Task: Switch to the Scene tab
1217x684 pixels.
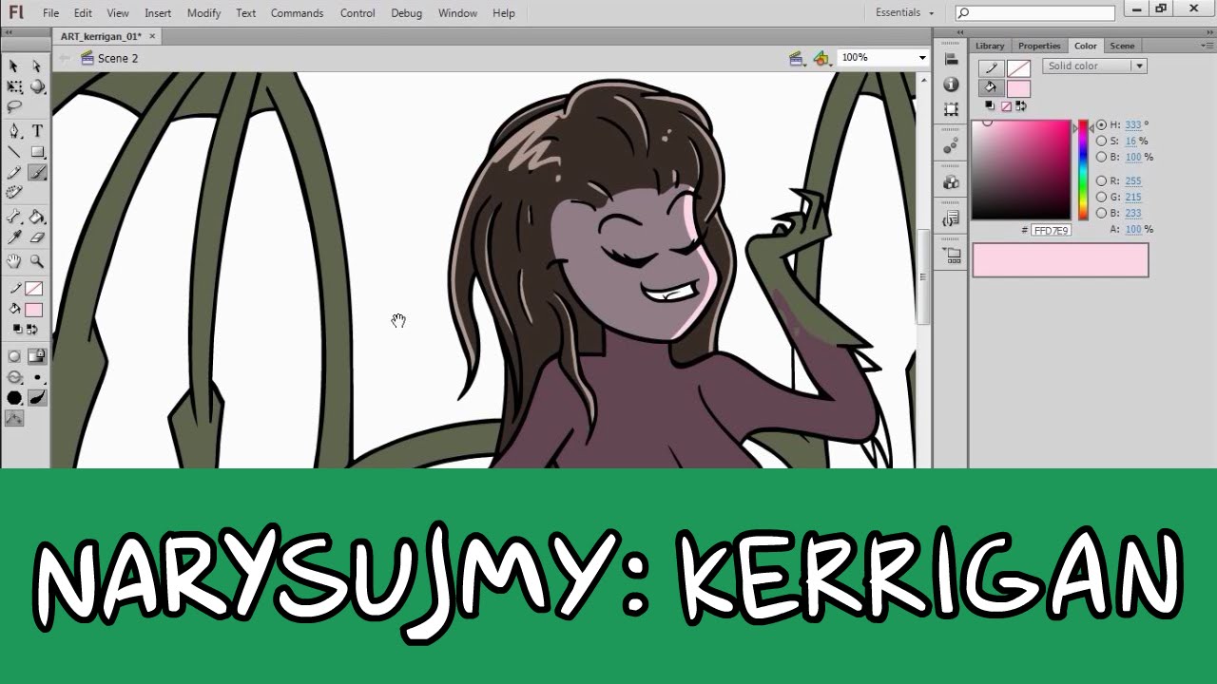Action: pos(1122,46)
